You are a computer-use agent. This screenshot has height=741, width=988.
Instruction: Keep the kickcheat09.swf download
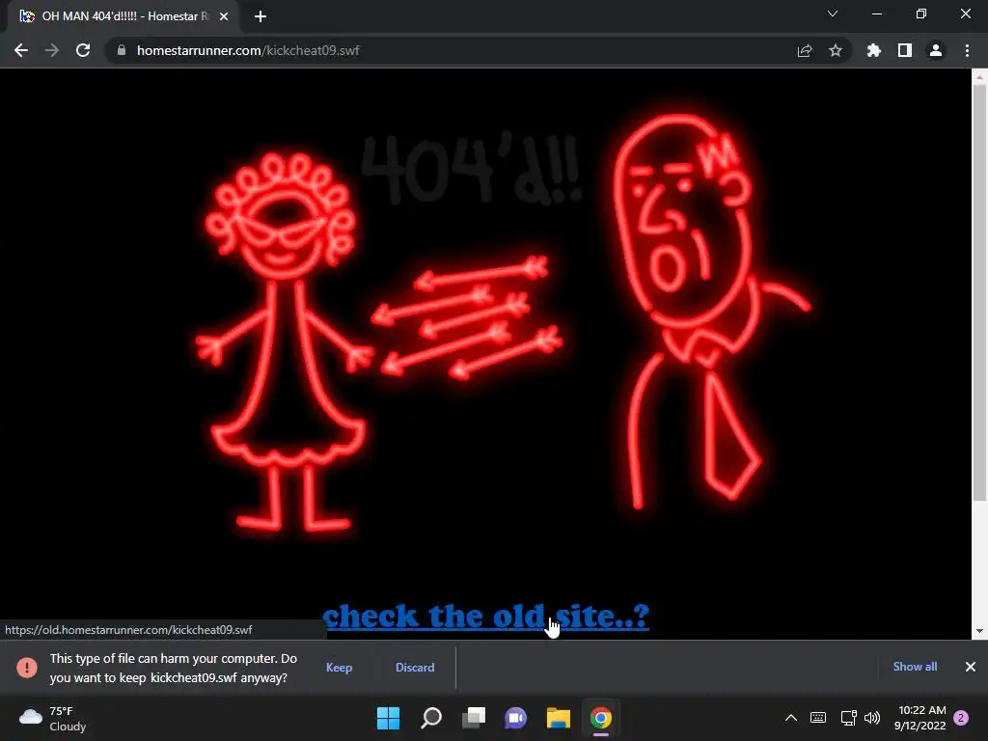(x=339, y=668)
